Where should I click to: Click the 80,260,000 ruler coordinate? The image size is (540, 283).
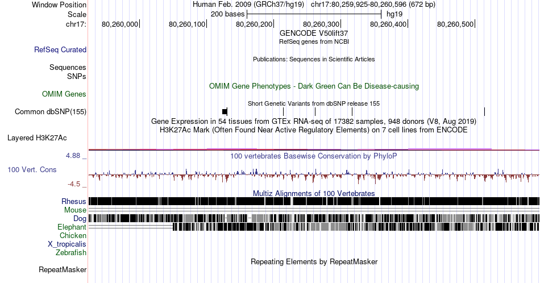coord(120,24)
